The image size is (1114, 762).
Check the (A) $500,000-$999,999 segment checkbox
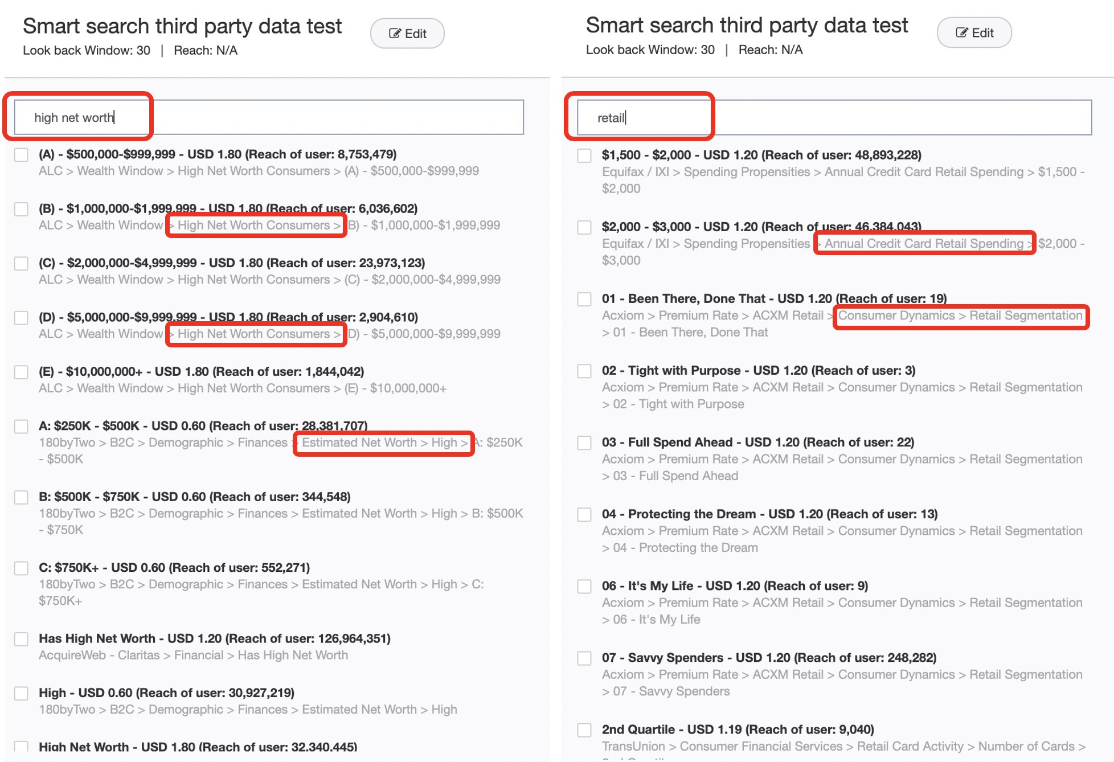[x=22, y=155]
